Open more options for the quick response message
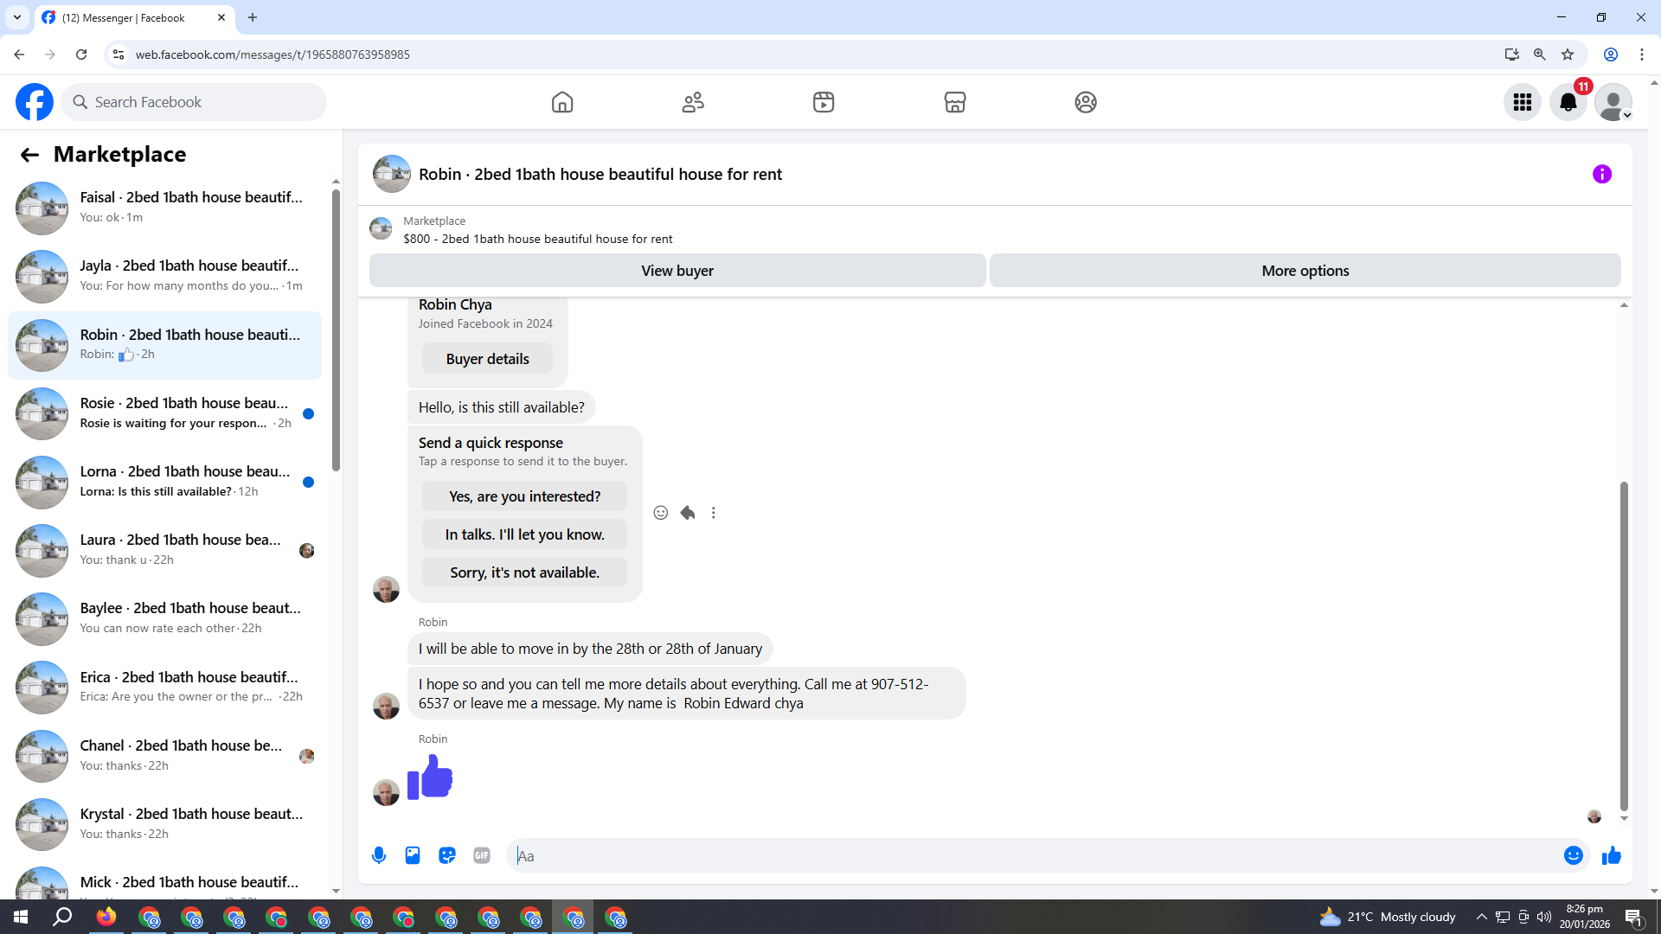The height and width of the screenshot is (934, 1661). coord(714,513)
